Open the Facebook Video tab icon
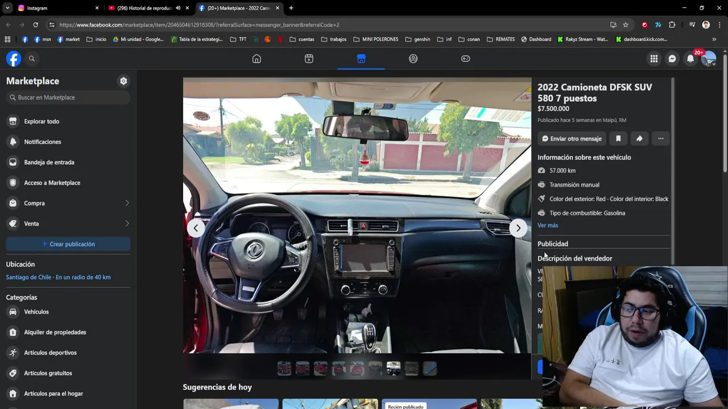Viewport: 728px width, 409px height. (x=309, y=59)
